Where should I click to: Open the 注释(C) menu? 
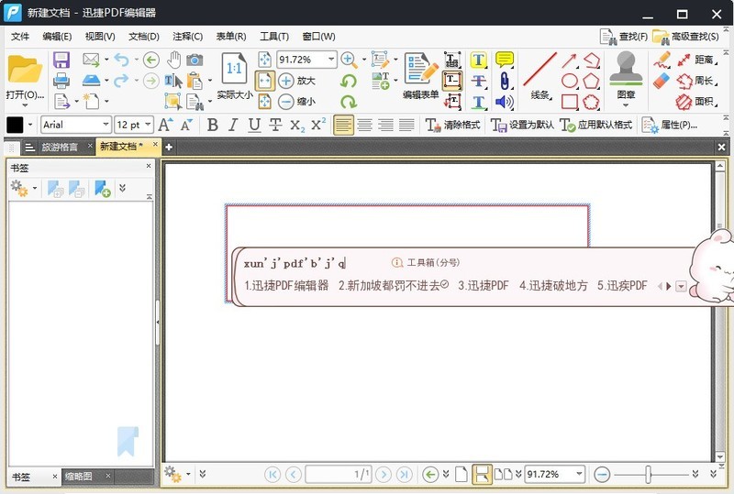(x=187, y=37)
